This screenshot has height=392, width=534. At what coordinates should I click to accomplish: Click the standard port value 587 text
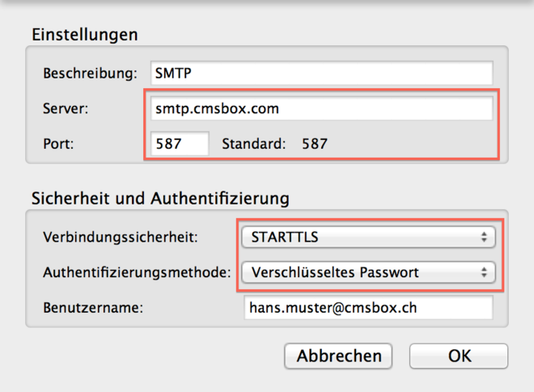(x=315, y=145)
